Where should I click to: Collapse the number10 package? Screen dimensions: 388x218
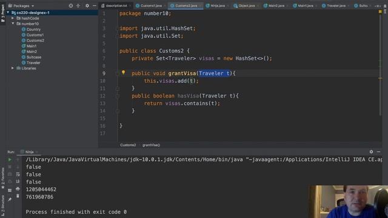[13, 24]
